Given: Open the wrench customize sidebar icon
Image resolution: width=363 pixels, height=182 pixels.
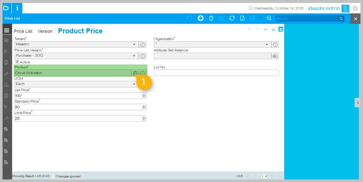Looking at the screenshot, I should 6,74.
